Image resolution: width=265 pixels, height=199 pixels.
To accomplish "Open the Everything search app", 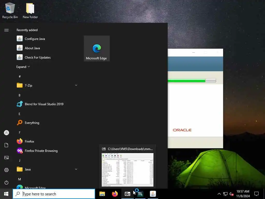I will tap(47, 123).
